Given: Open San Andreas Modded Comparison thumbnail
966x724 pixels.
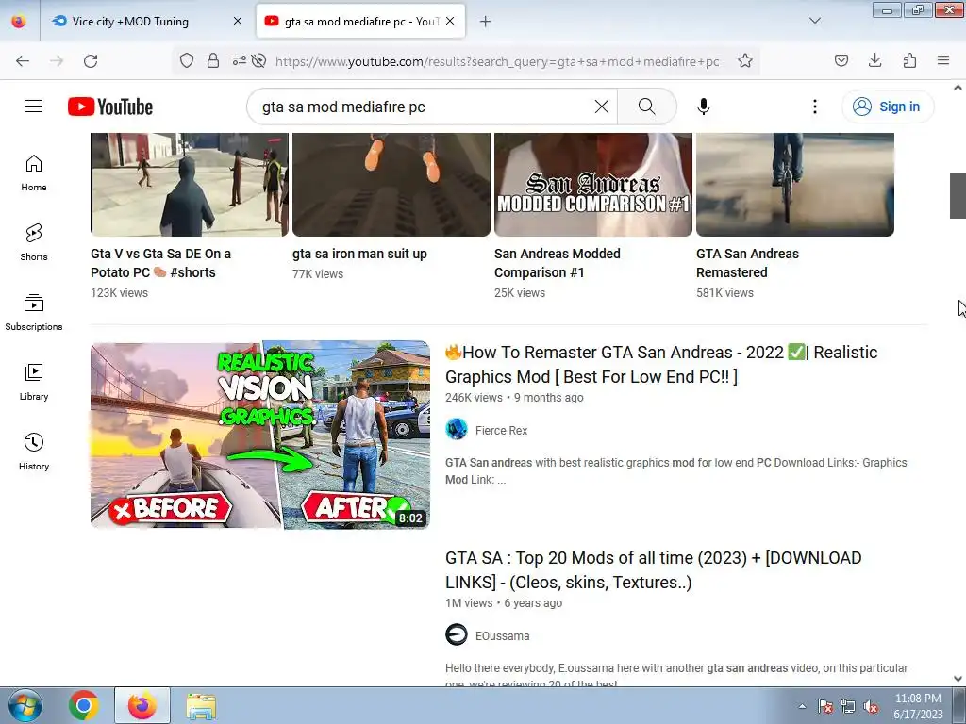Looking at the screenshot, I should pos(593,184).
